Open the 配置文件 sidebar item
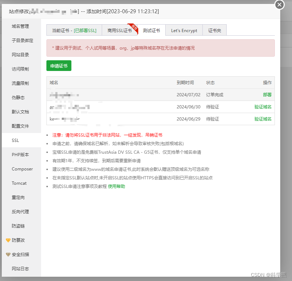 tap(20, 126)
